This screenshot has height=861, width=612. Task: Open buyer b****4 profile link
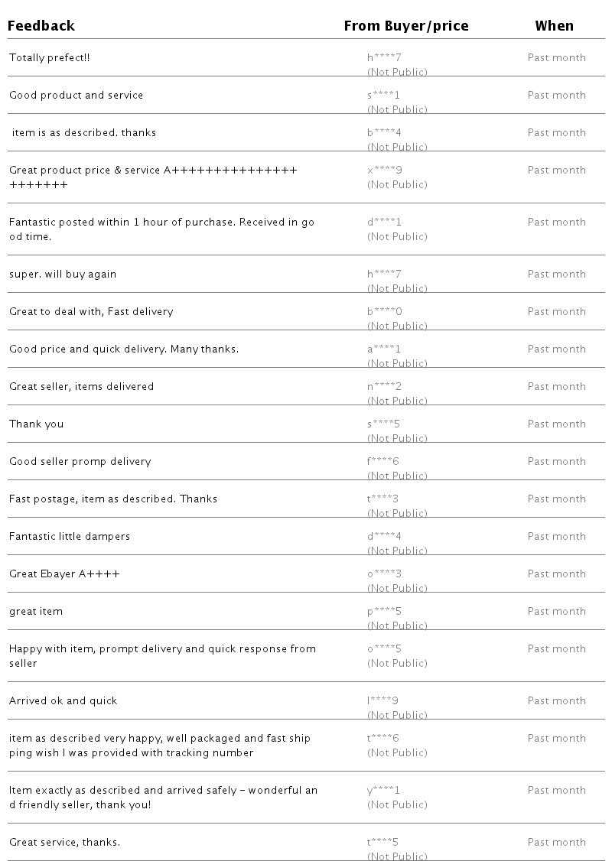click(384, 133)
